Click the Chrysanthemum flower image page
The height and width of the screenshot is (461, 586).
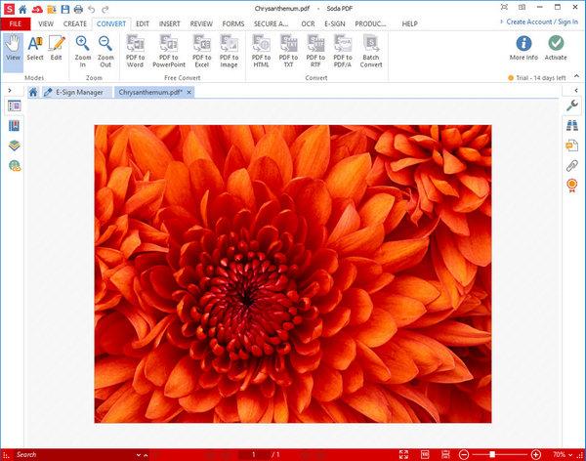tap(293, 273)
